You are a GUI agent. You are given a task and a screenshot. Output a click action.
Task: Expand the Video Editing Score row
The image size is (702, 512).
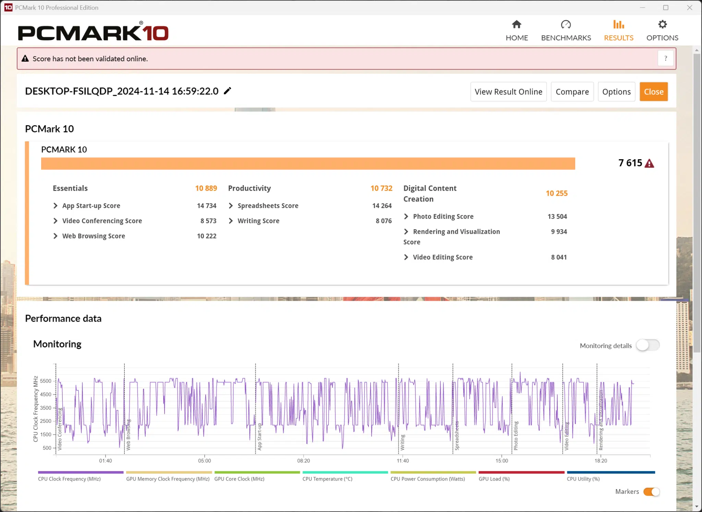406,257
